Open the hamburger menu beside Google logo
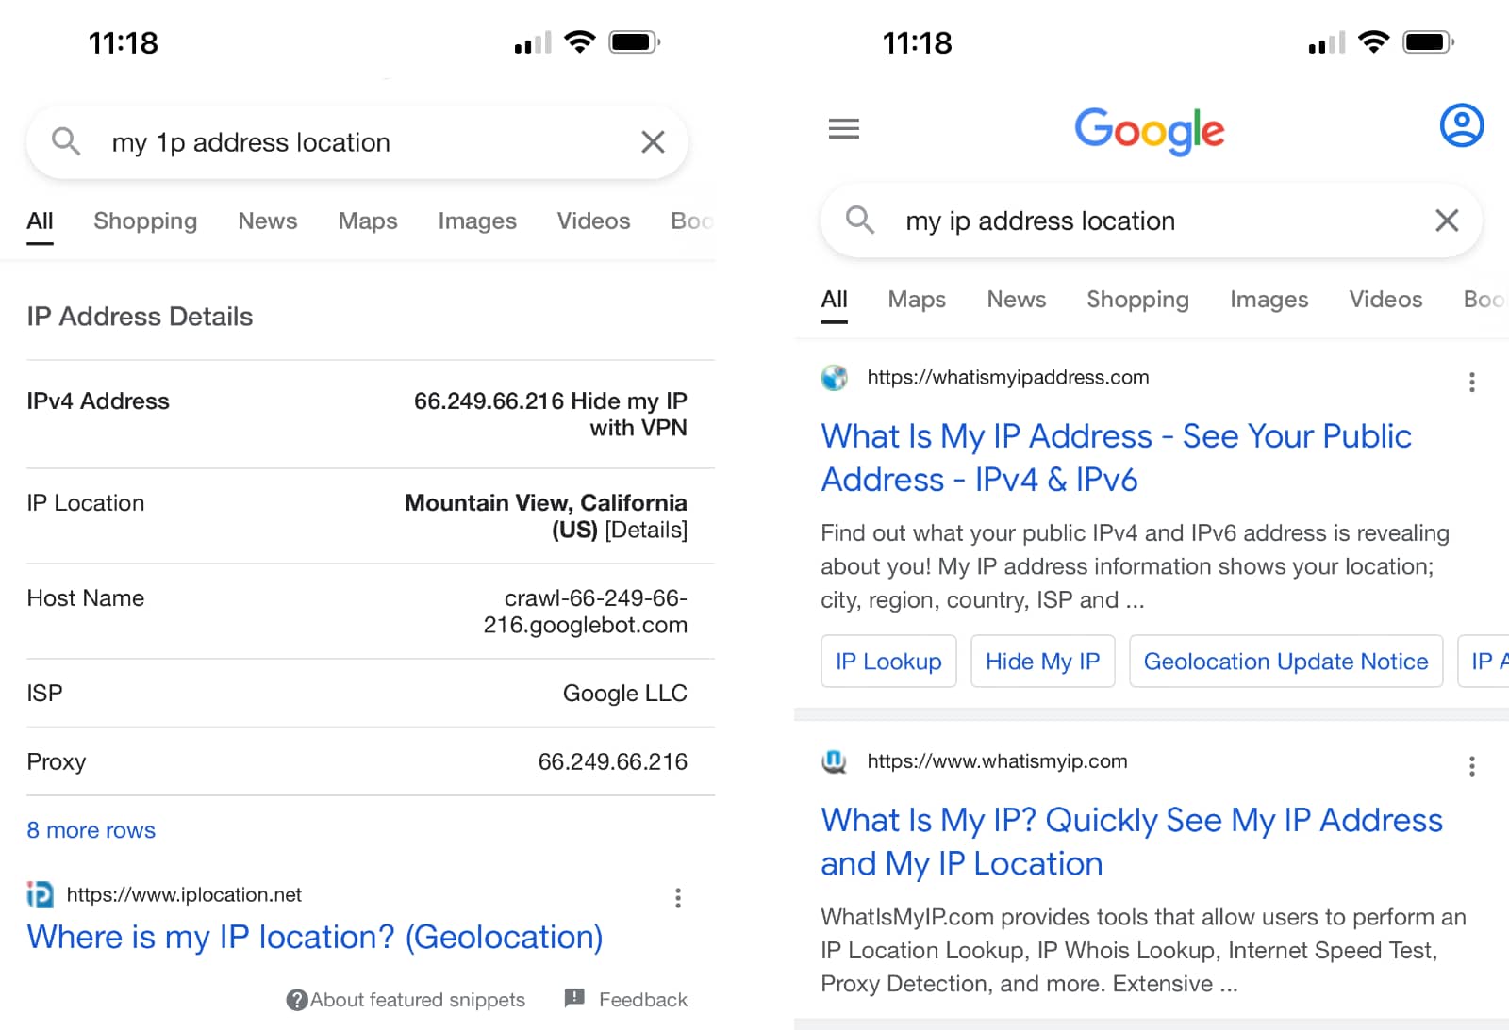Image resolution: width=1509 pixels, height=1030 pixels. pos(843,128)
